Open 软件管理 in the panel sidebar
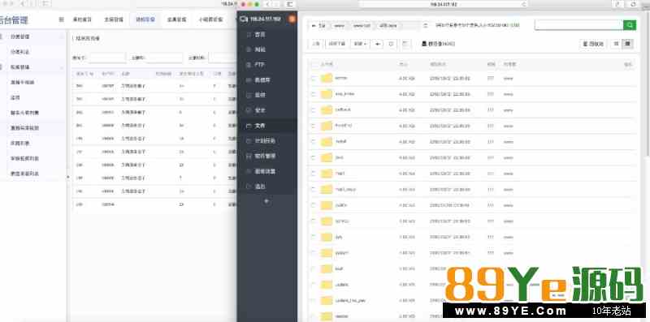650x322 pixels. click(x=267, y=156)
